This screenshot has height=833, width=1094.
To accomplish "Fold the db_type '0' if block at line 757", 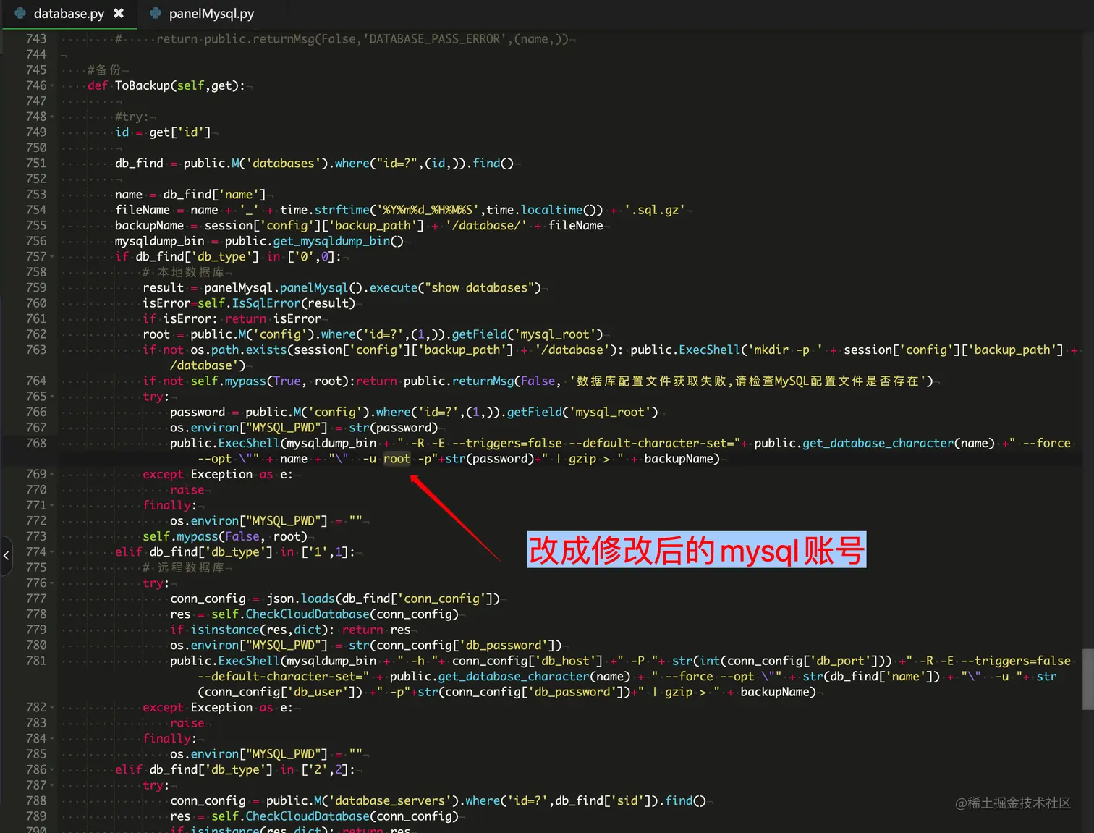I will [52, 257].
